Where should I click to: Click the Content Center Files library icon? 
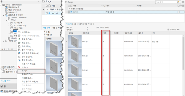9,18
